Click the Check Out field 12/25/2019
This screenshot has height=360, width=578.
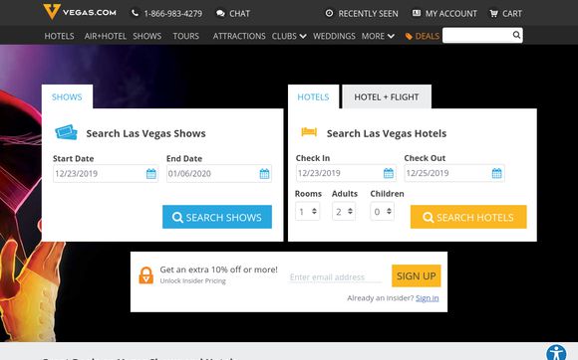454,173
